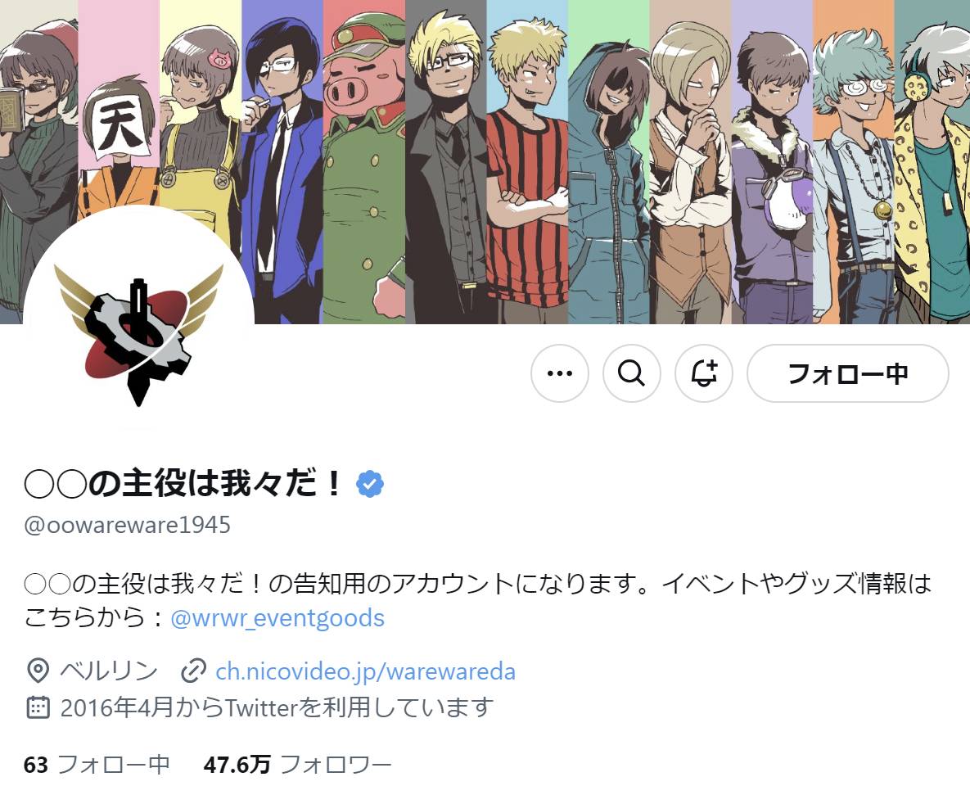Click the magnifier search icon button

632,373
